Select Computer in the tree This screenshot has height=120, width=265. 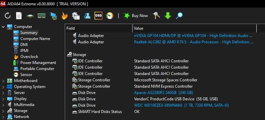(x=23, y=27)
